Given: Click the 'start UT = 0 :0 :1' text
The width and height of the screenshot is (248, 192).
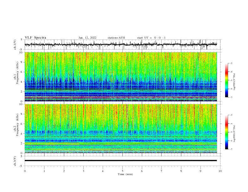Looking at the screenshot, I should tap(151, 38).
